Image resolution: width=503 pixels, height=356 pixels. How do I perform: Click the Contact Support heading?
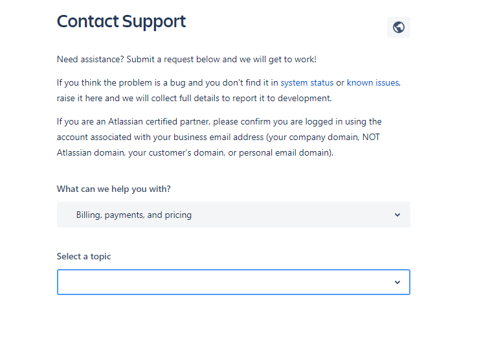click(x=121, y=21)
